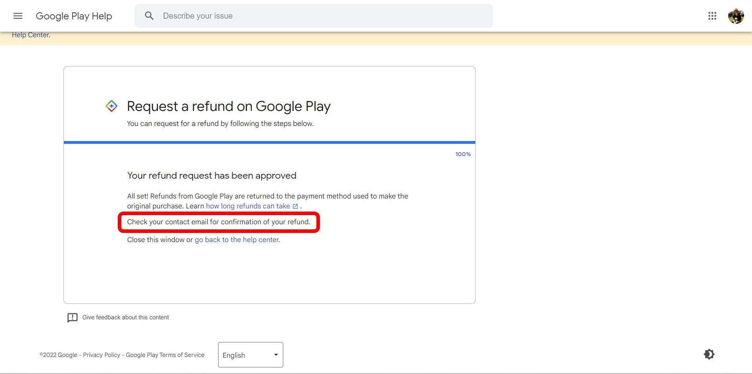The height and width of the screenshot is (374, 752).
Task: Open the Google apps grid
Action: pos(712,16)
